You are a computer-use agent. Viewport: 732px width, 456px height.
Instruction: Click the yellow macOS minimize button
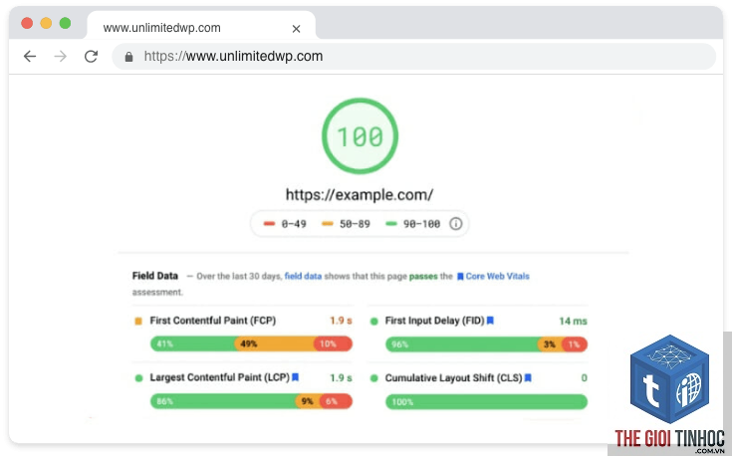point(46,23)
